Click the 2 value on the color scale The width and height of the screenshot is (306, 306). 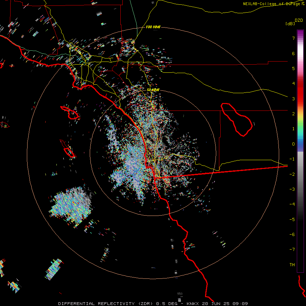293,114
